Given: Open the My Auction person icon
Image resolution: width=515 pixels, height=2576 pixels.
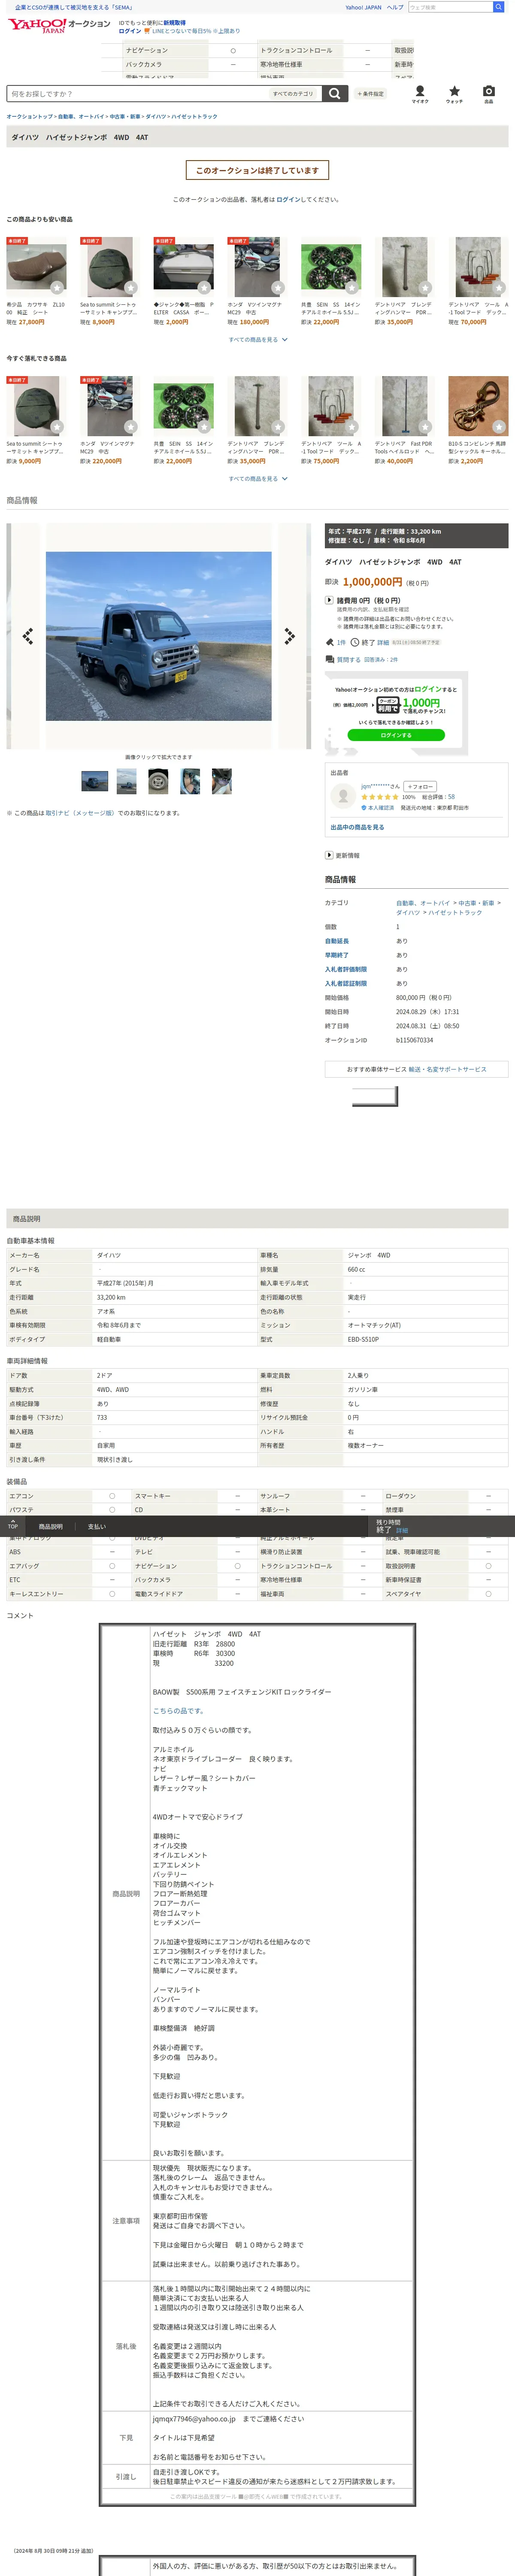Looking at the screenshot, I should tap(420, 93).
